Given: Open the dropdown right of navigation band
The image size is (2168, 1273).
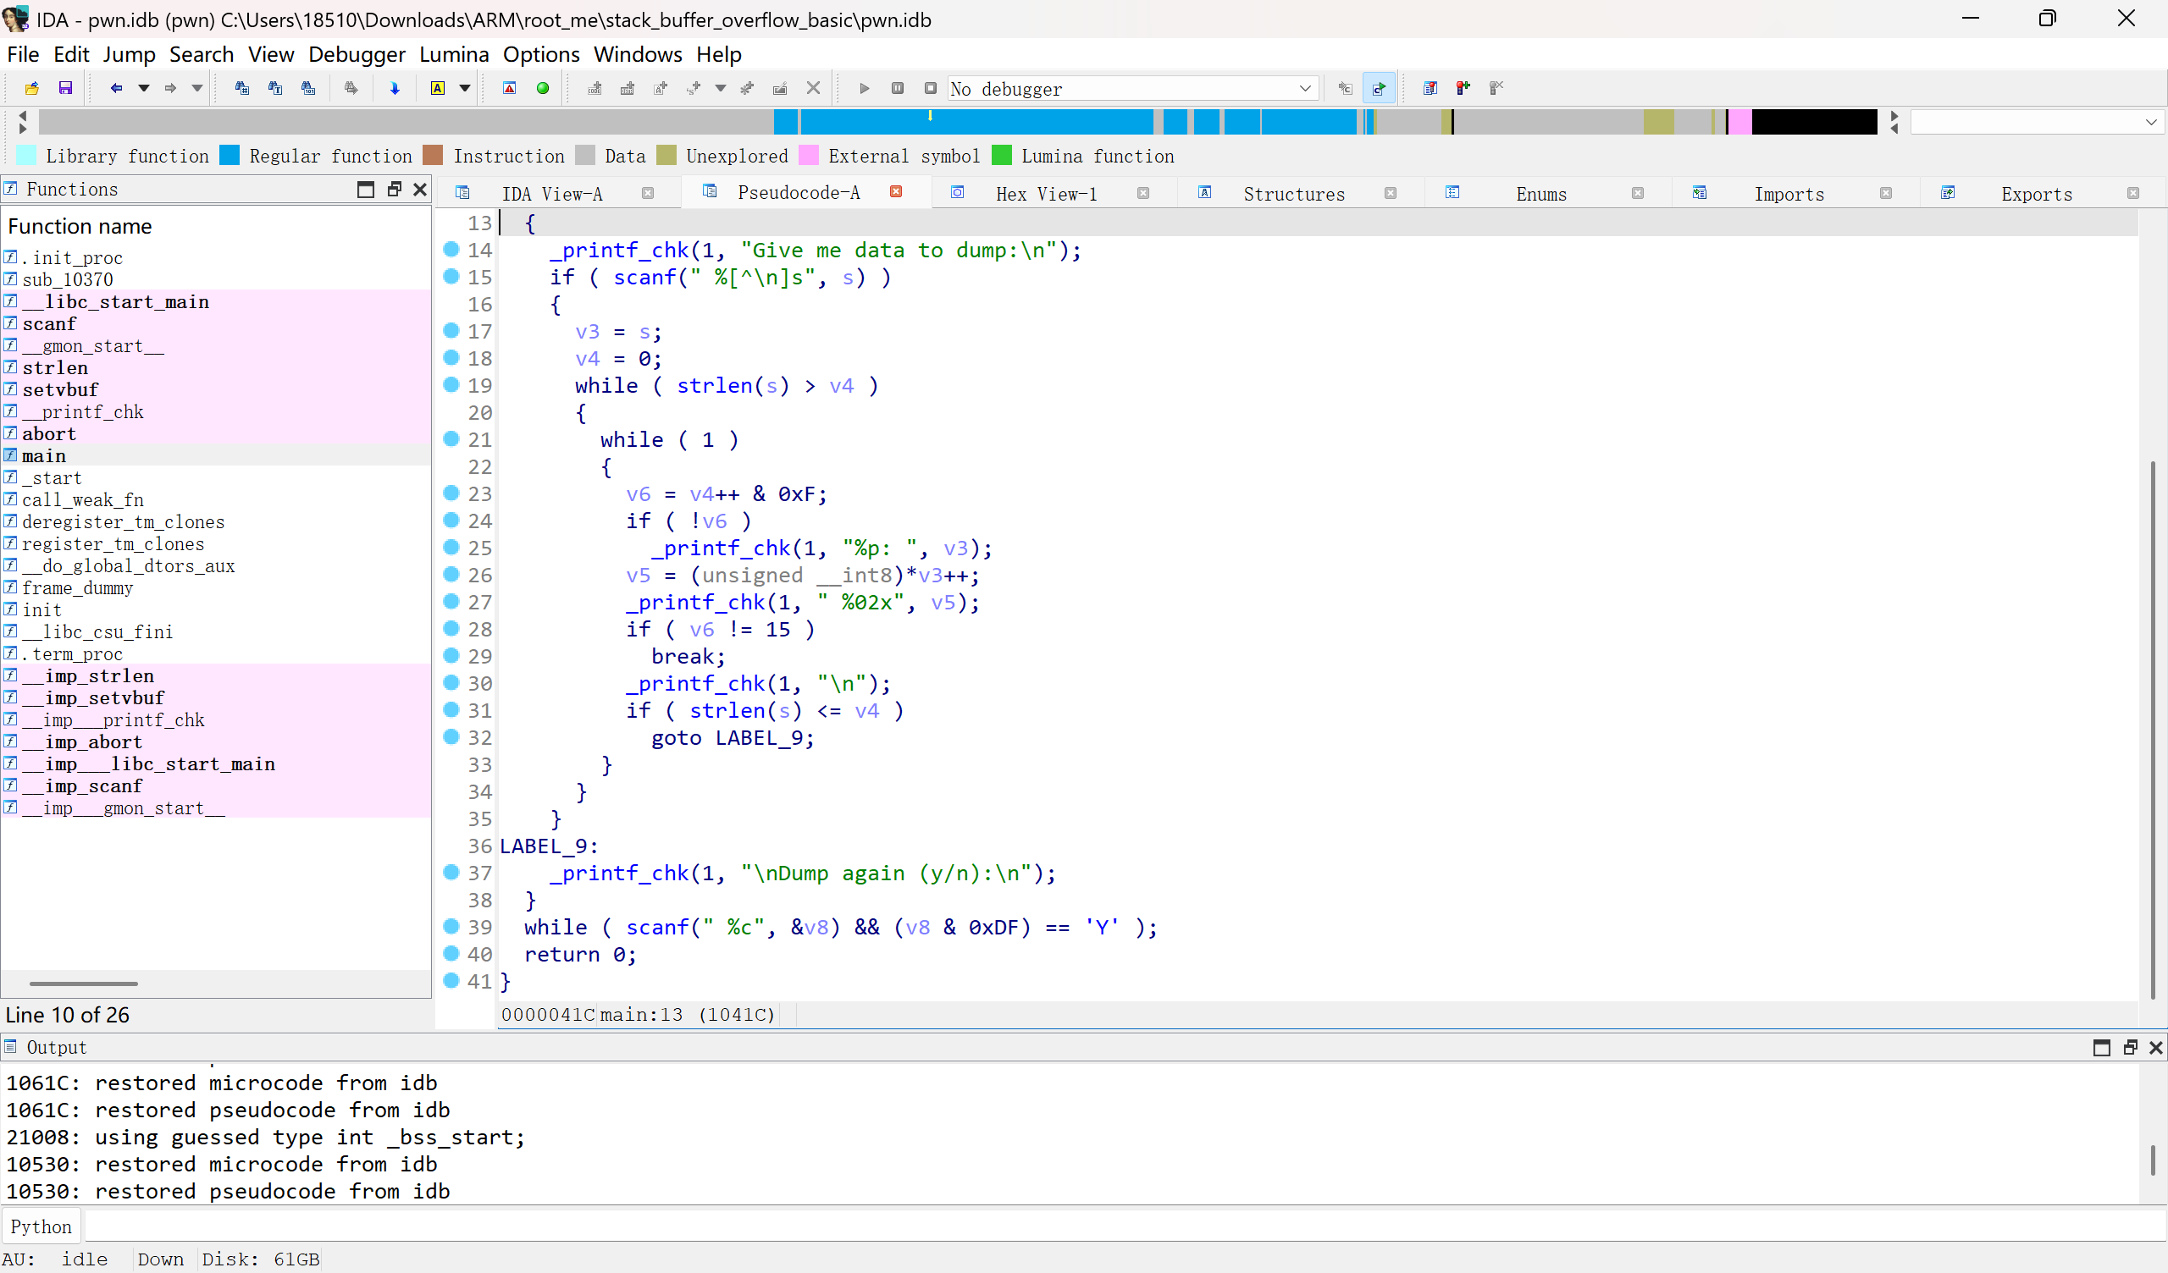Looking at the screenshot, I should pyautogui.click(x=2150, y=122).
